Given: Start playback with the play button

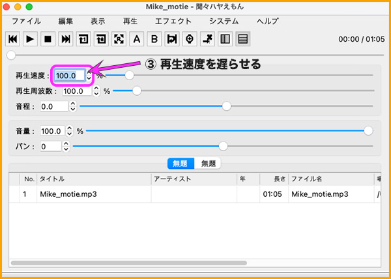Looking at the screenshot, I should [x=31, y=39].
